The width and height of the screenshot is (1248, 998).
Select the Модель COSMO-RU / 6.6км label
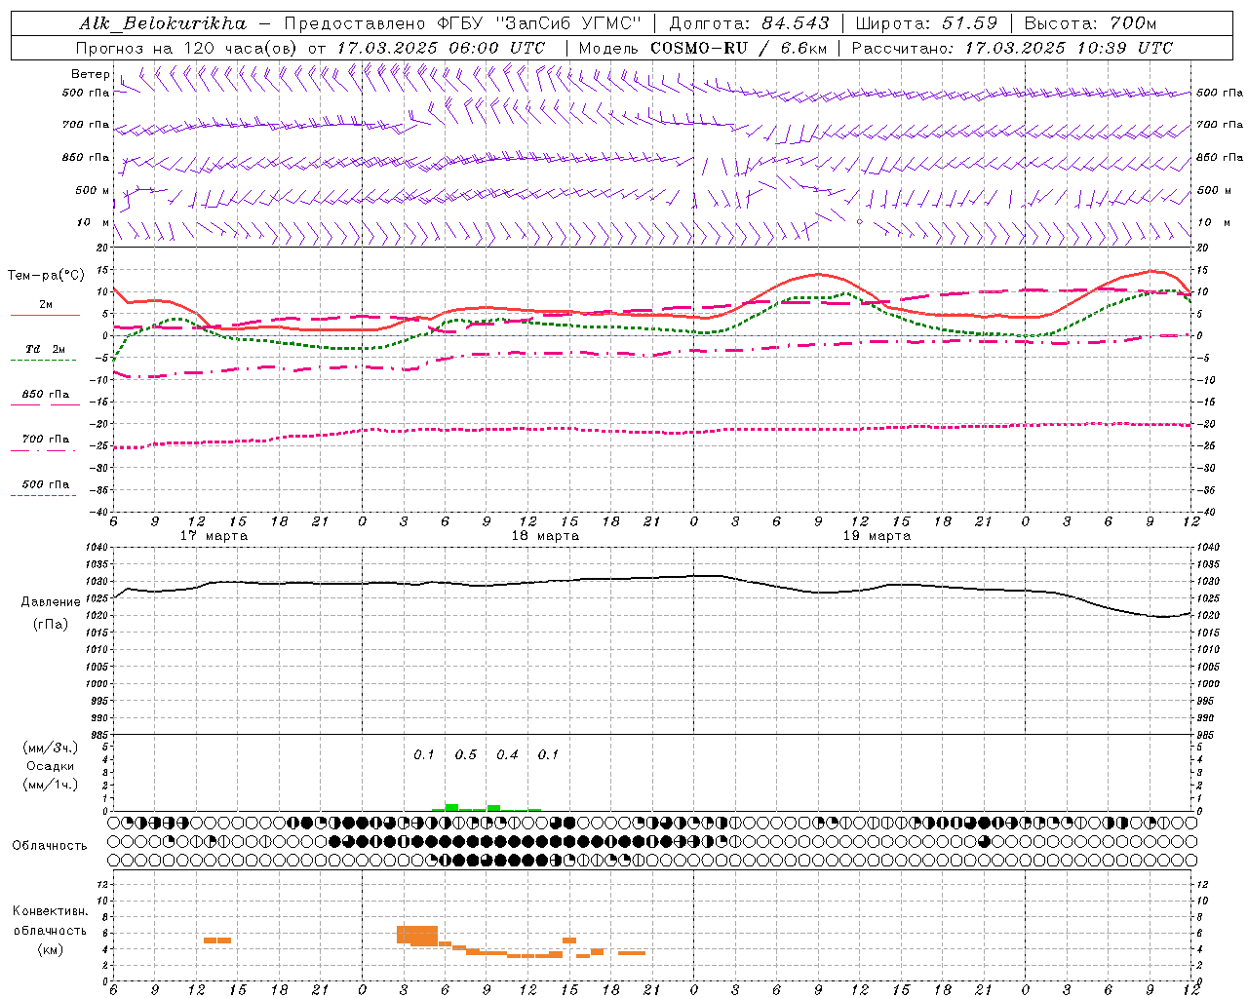(x=703, y=48)
